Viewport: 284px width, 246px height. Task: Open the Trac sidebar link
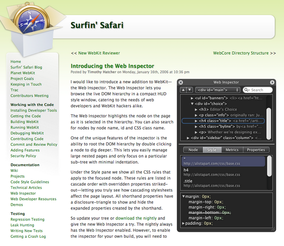coord(14,90)
